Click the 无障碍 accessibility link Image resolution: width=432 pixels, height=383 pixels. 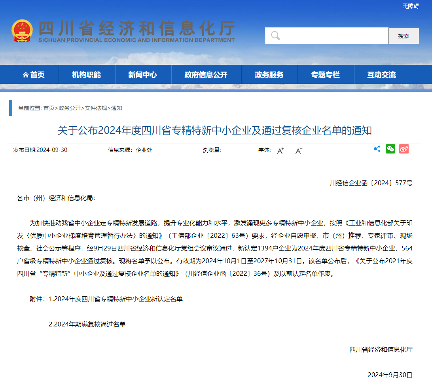click(410, 6)
